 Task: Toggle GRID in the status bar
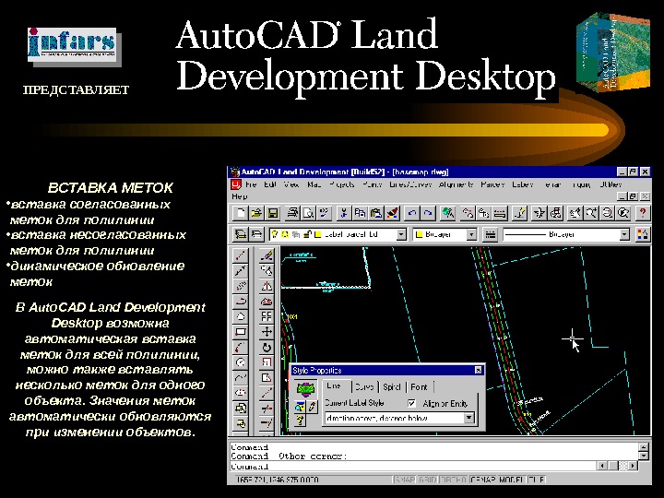click(427, 480)
